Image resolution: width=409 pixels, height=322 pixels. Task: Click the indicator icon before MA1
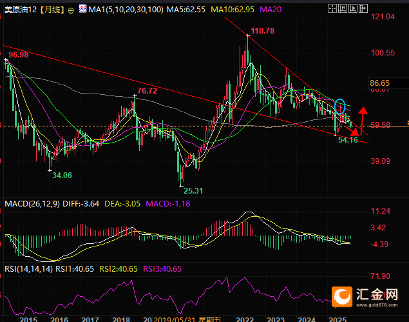click(82, 10)
